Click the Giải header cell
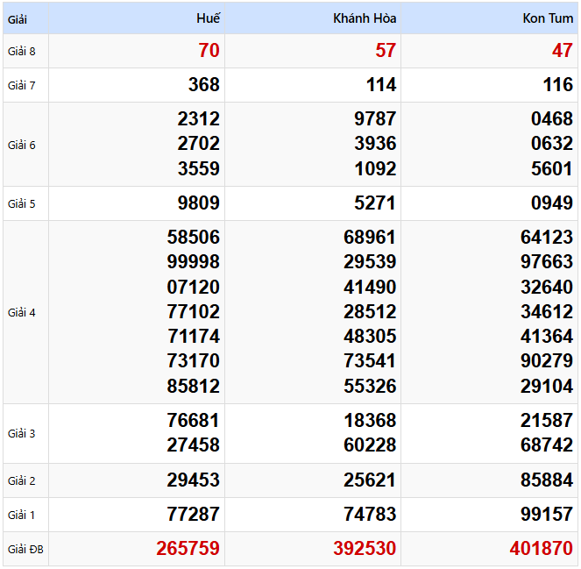This screenshot has height=569, width=581. point(18,18)
